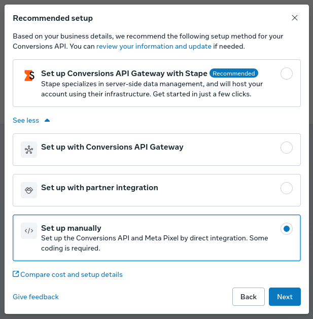Close the Recommended setup dialog
The image size is (313, 319).
(x=294, y=18)
